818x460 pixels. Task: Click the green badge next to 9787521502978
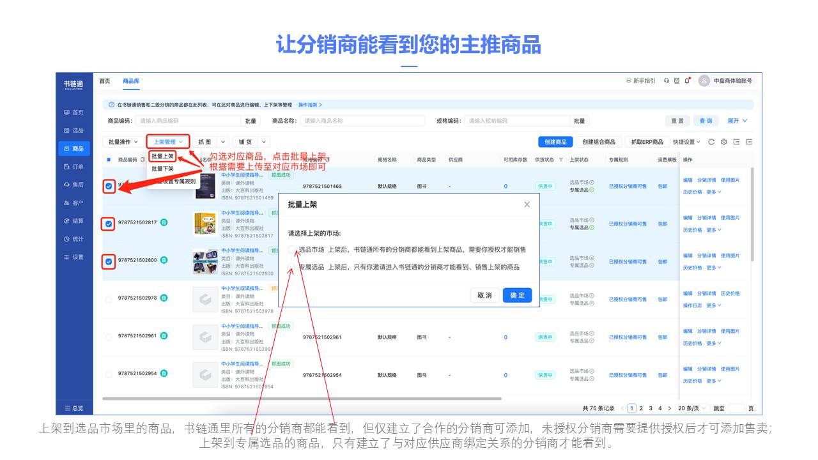[x=164, y=298]
